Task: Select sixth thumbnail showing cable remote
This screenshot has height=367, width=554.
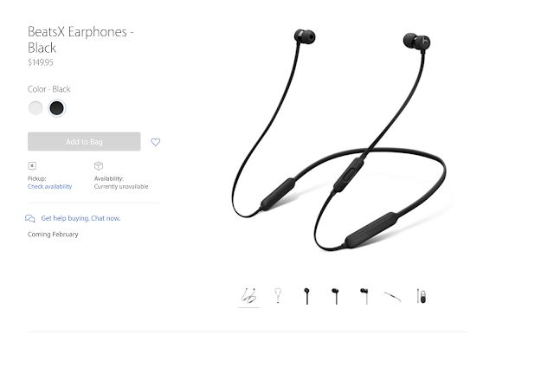Action: point(392,297)
